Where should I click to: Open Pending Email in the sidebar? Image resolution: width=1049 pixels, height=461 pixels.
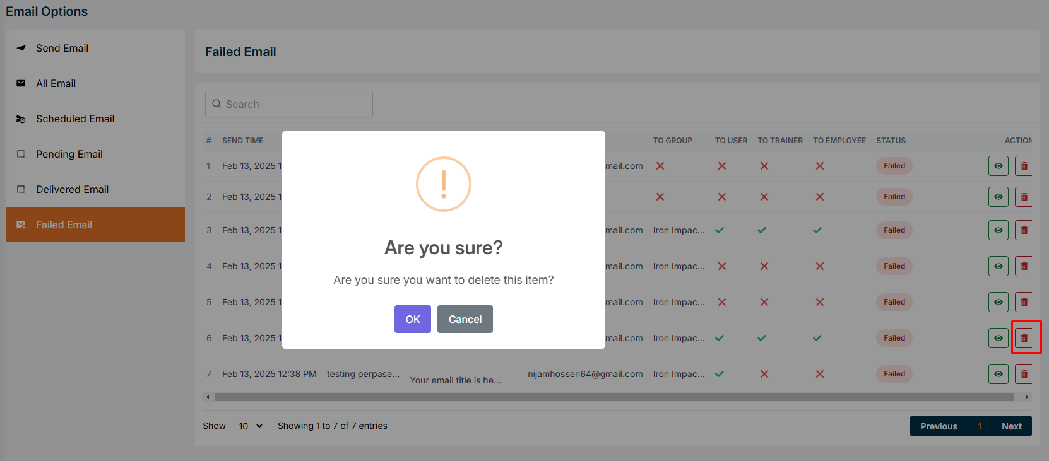(x=69, y=154)
